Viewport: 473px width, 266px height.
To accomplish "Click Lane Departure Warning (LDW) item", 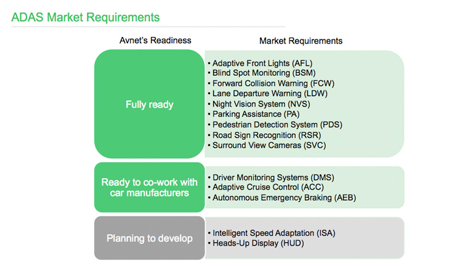I will pos(269,94).
